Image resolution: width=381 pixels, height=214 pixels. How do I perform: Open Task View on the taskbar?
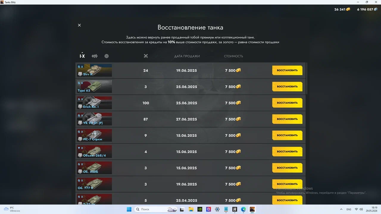point(182,209)
